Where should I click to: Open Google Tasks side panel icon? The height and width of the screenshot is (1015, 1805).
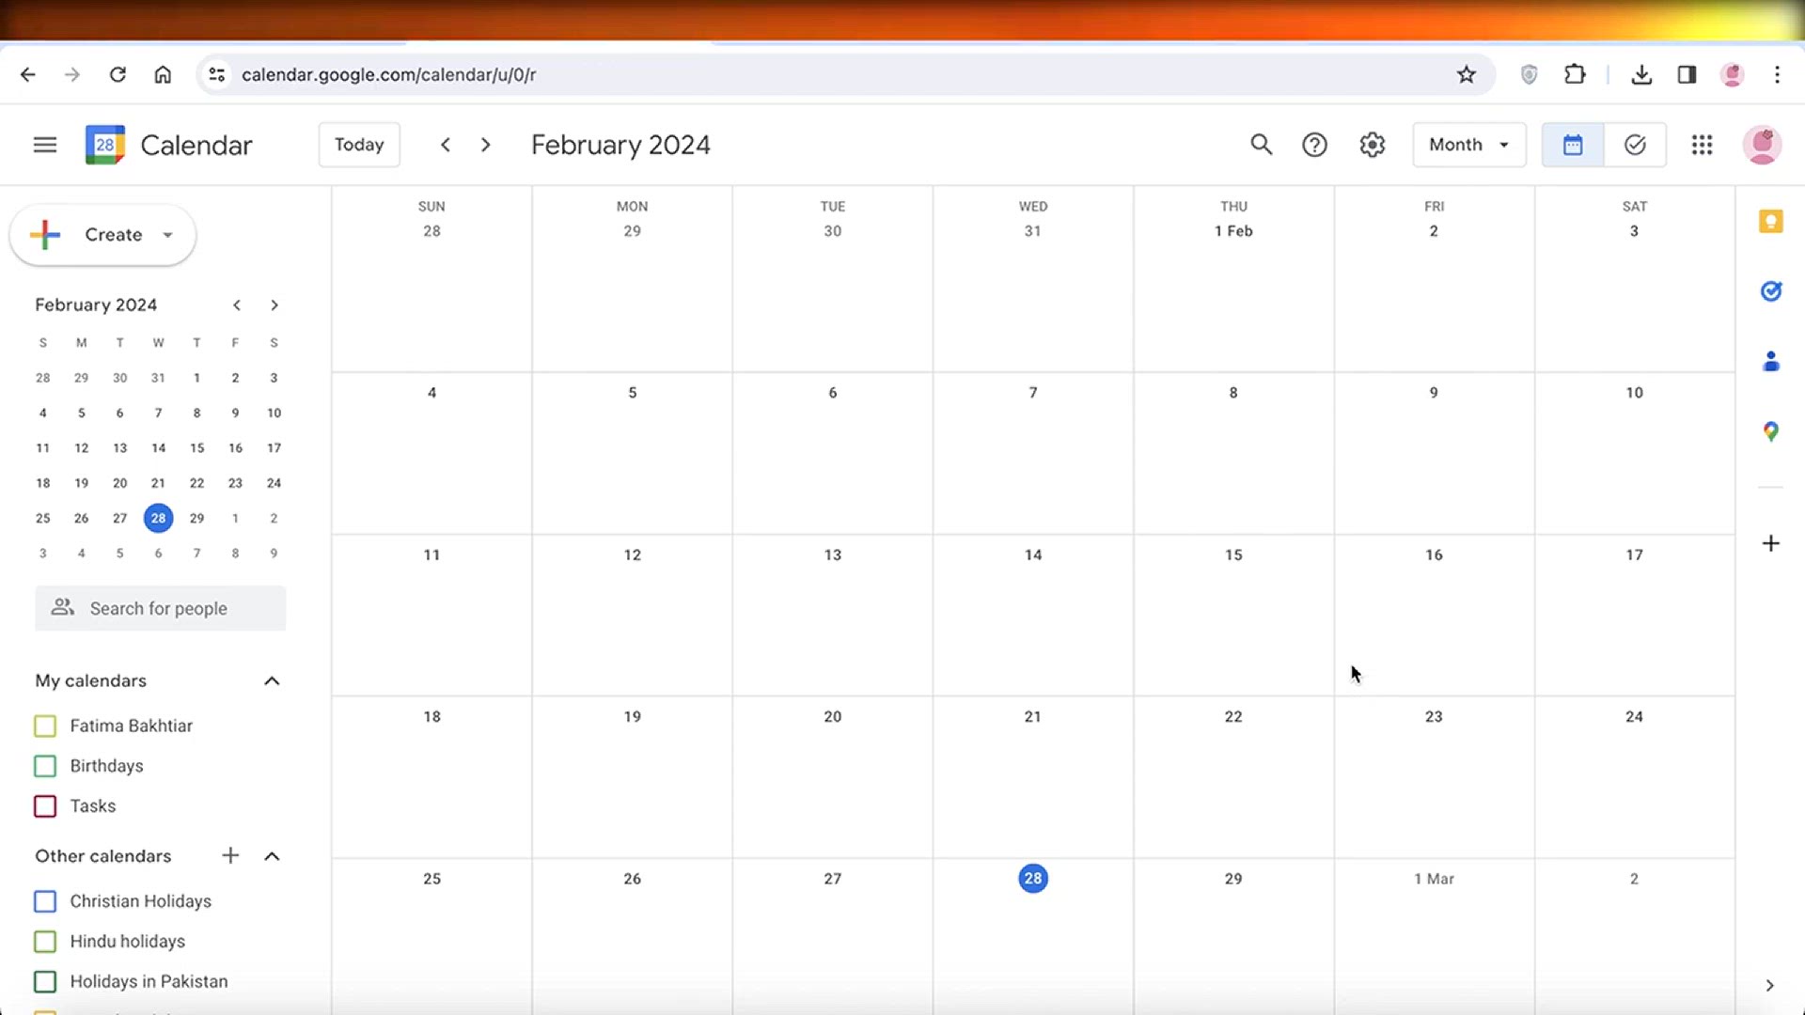point(1770,291)
